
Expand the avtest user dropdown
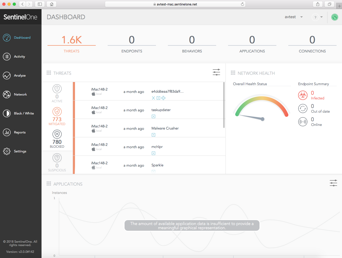pos(293,17)
